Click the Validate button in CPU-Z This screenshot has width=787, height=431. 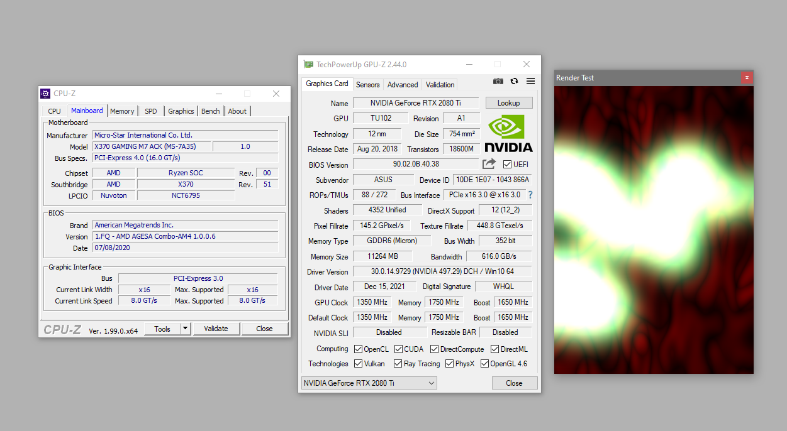coord(216,329)
